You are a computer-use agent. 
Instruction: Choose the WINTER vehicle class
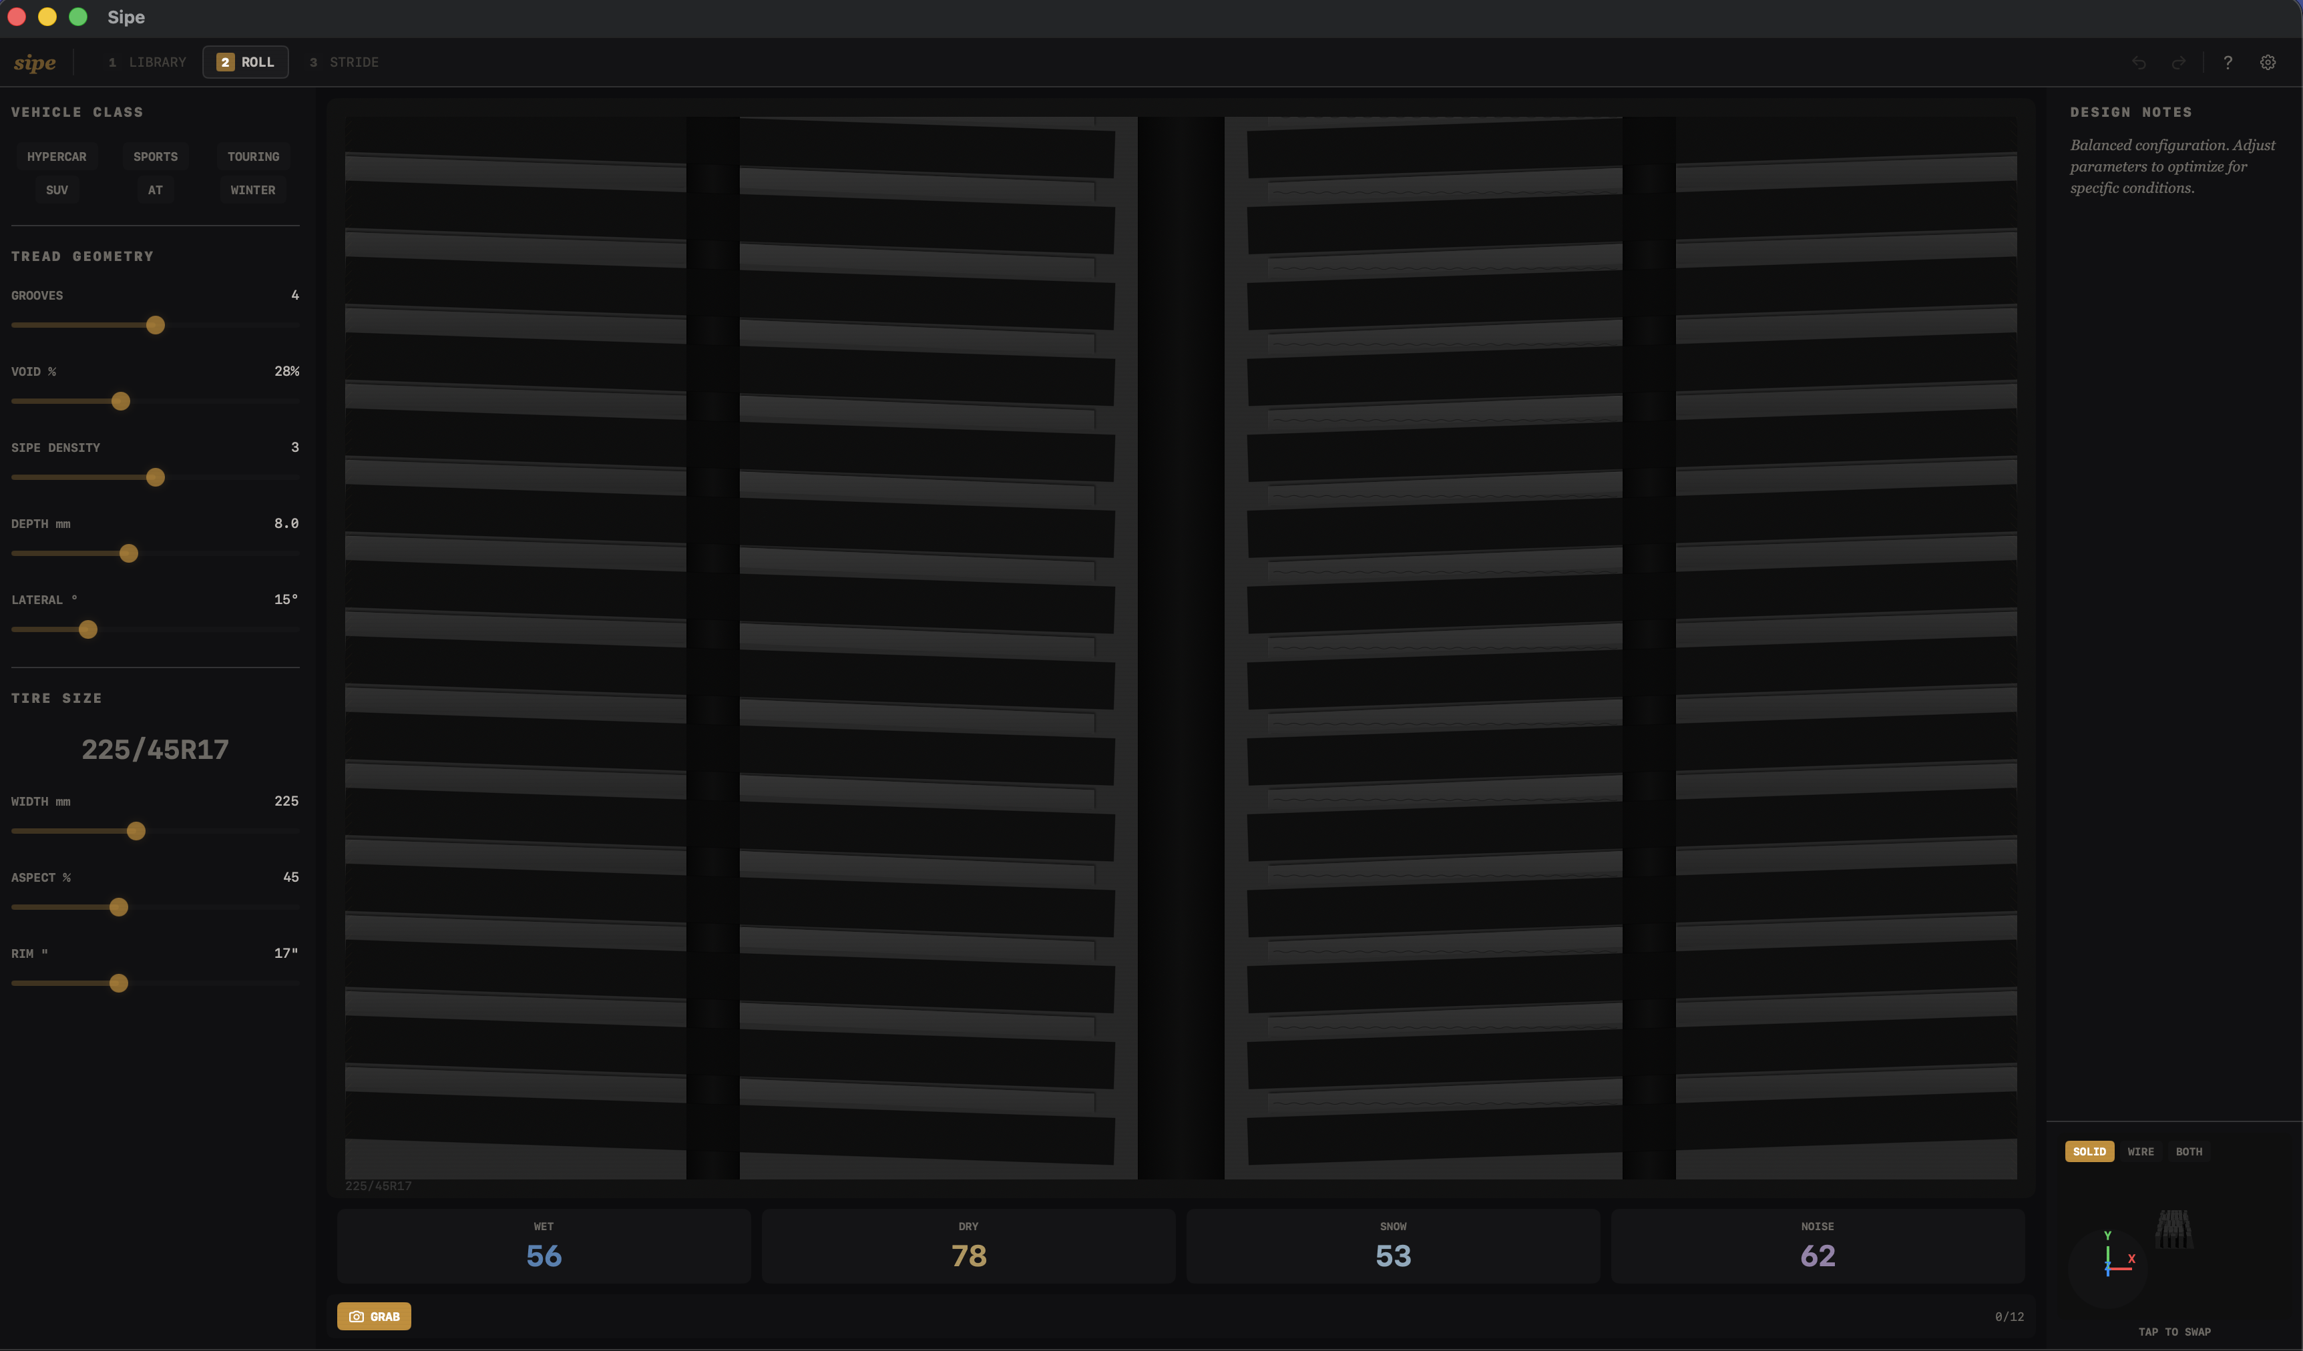(x=253, y=190)
